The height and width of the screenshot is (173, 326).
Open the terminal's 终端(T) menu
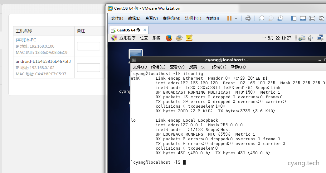coord(219,67)
